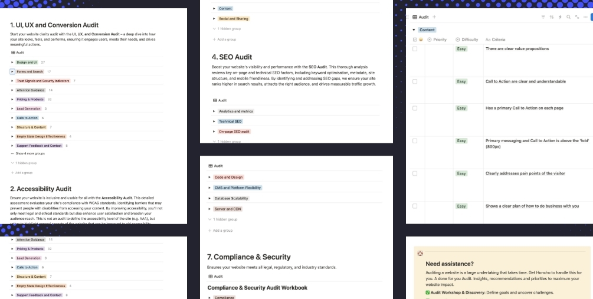Click Add a group under Social and Sharing
This screenshot has width=593, height=299.
(x=227, y=40)
